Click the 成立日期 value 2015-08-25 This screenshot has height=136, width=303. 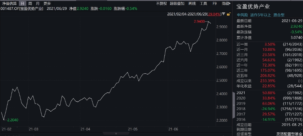tap(292, 125)
